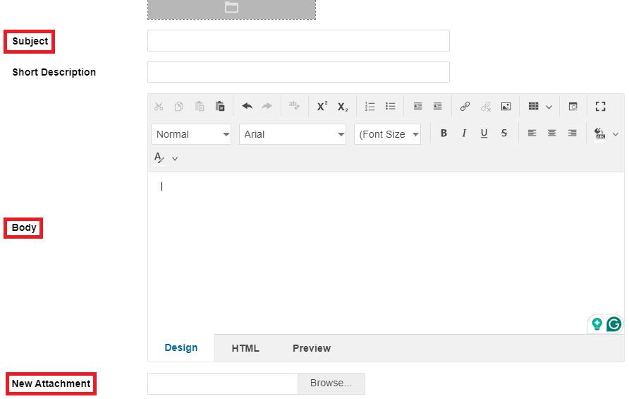Click the Grammarly icon in editor

click(x=614, y=324)
